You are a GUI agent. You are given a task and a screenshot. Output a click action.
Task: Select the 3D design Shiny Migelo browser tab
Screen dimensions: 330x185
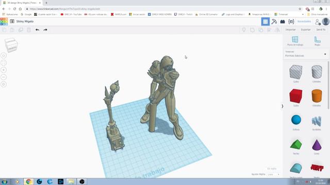[x=22, y=3]
